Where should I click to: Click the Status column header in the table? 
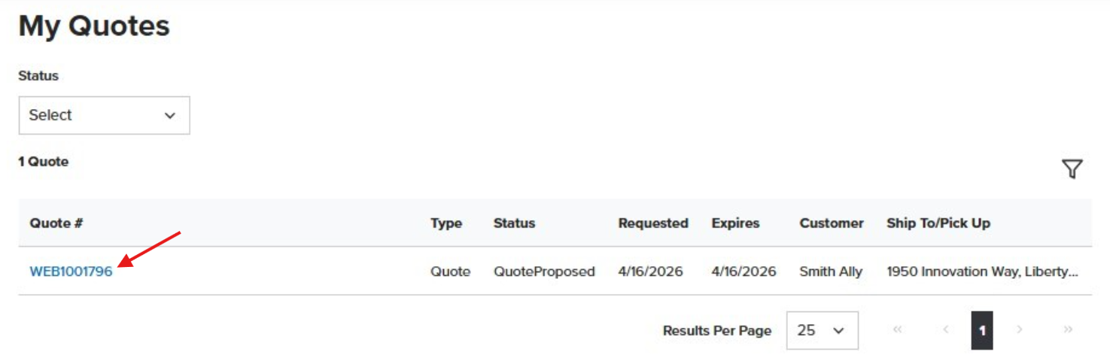click(514, 223)
